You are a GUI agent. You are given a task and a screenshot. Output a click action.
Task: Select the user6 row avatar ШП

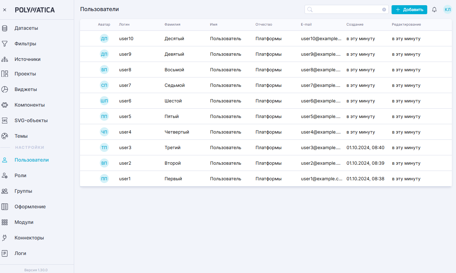(x=104, y=101)
